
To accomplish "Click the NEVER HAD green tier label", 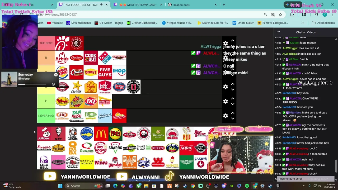I will 46,116.
